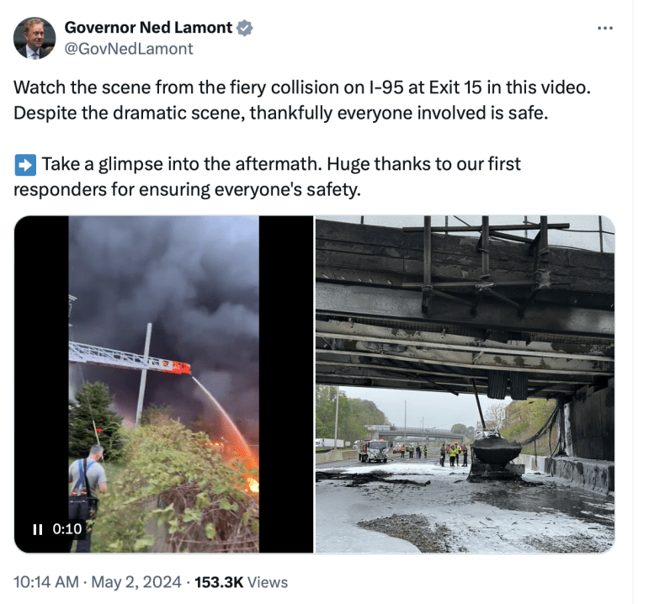The image size is (649, 604).
Task: Pause the video with the pause button
Action: [38, 529]
